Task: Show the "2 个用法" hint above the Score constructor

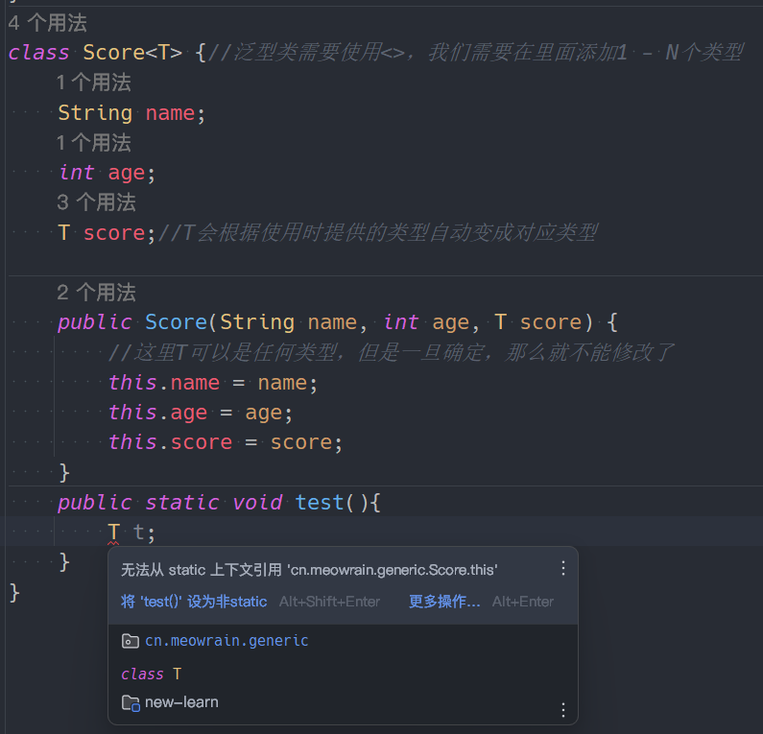Action: 96,293
